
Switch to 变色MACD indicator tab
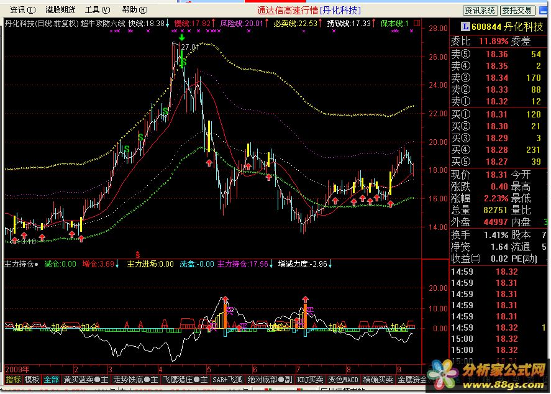click(x=343, y=380)
